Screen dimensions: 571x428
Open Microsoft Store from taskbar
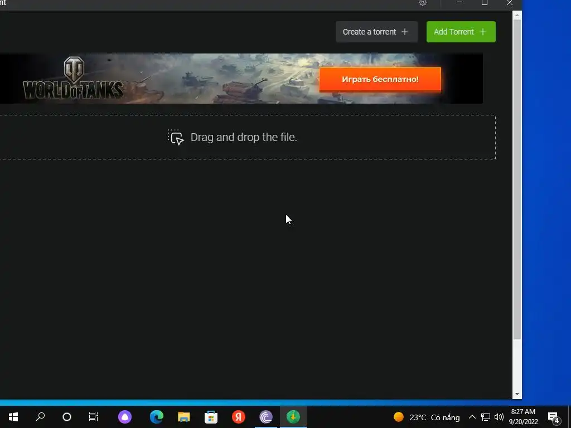click(x=211, y=417)
